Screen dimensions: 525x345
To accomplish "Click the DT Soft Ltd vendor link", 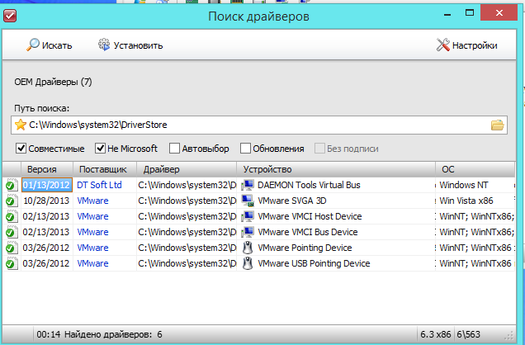I will pos(99,185).
